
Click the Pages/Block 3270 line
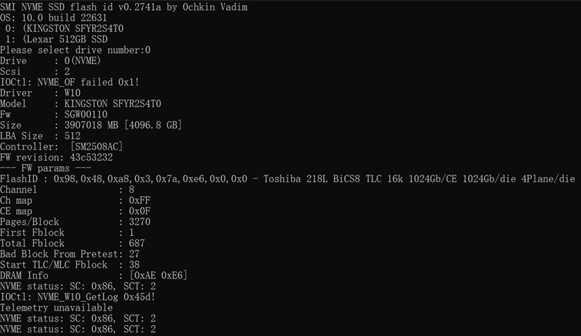pos(75,221)
